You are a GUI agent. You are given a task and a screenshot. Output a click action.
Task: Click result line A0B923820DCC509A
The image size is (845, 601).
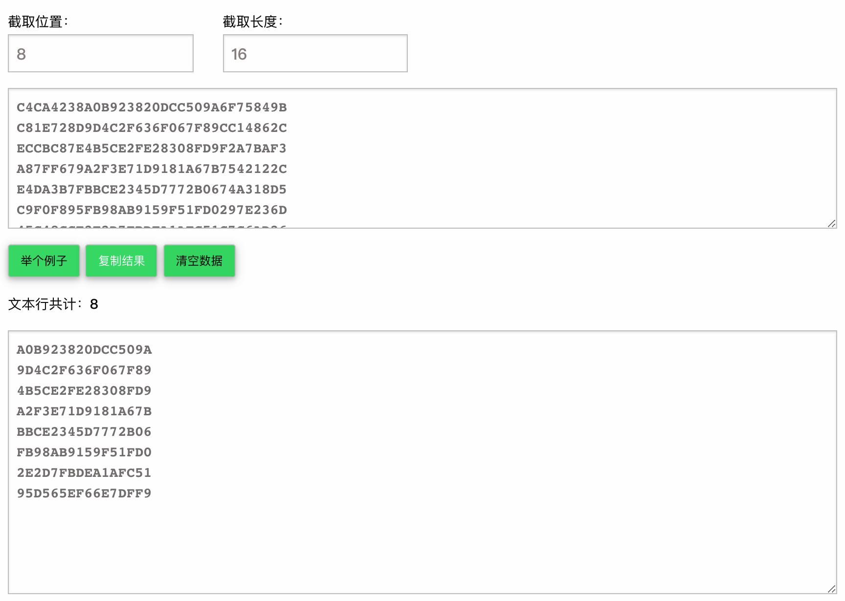[x=84, y=350]
